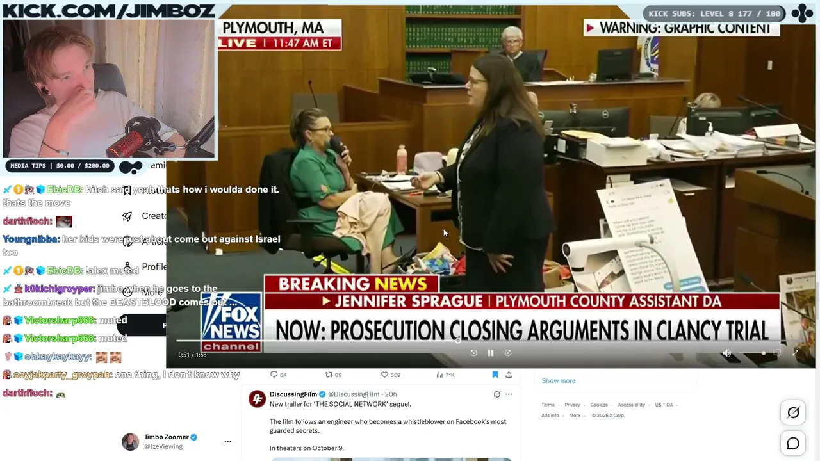This screenshot has height=461, width=820.
Task: Ask Grok about the DiscussingFilm post
Action: 496,394
